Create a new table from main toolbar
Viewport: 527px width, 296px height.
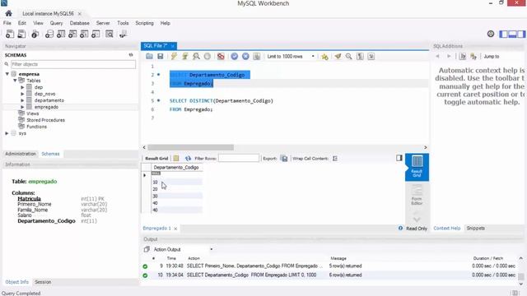point(61,34)
